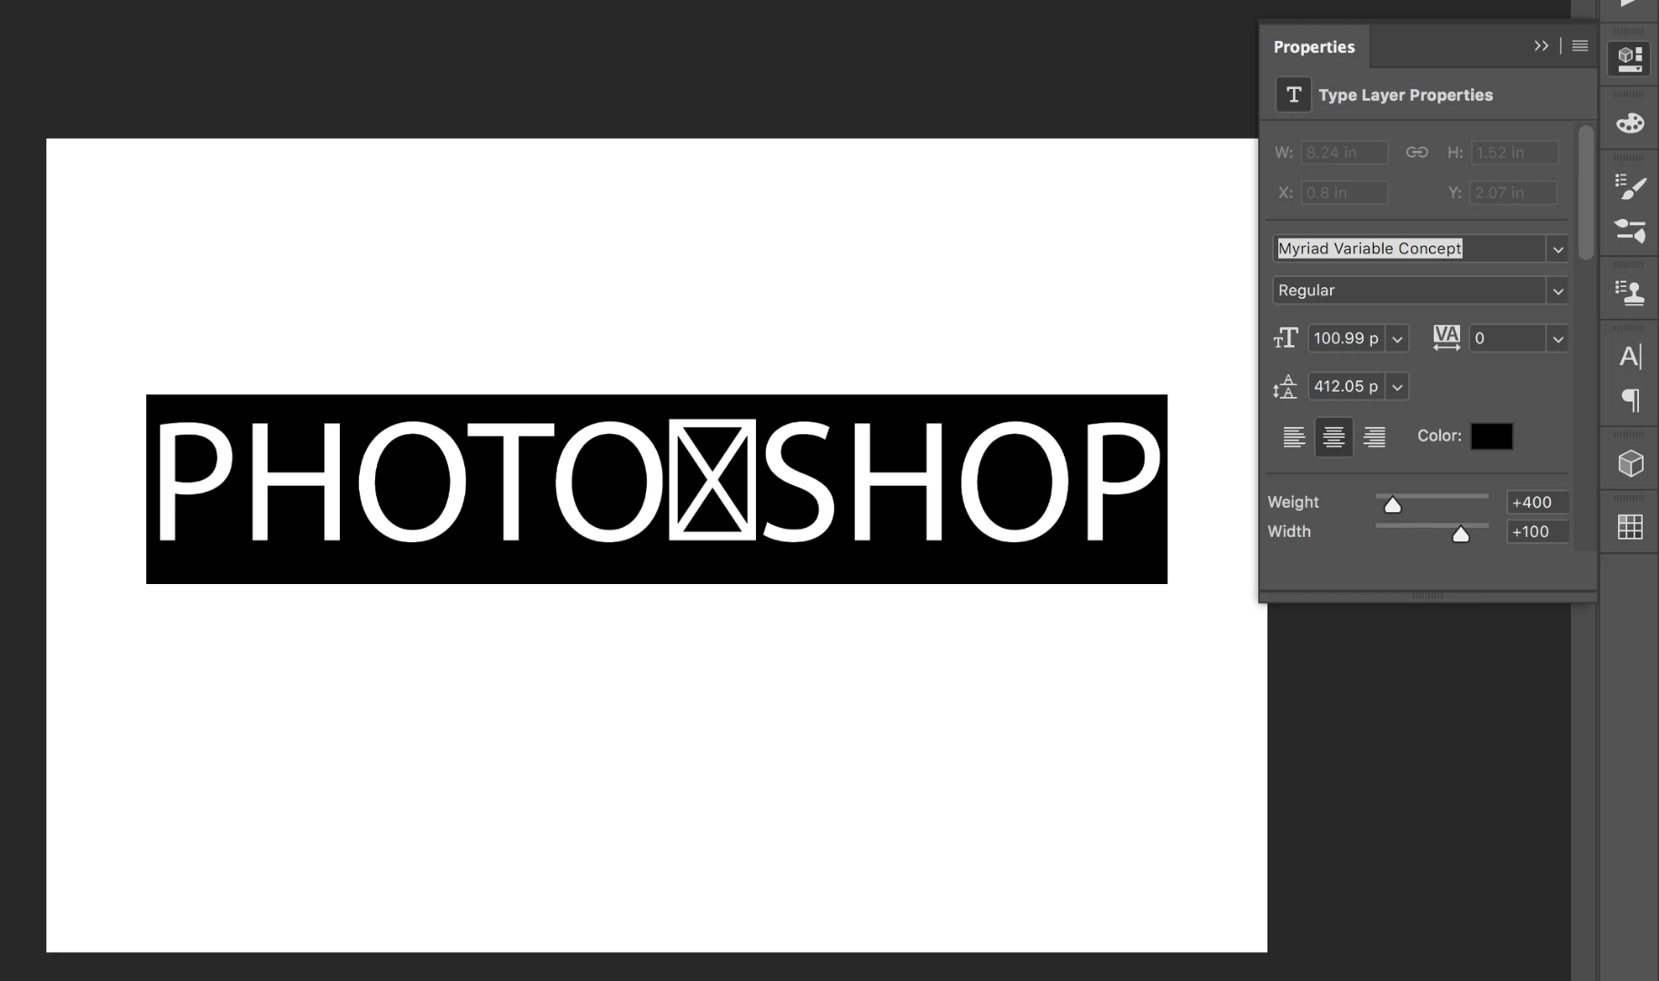Screen dimensions: 1659x981
Task: Open the leading value dropdown
Action: point(1397,387)
